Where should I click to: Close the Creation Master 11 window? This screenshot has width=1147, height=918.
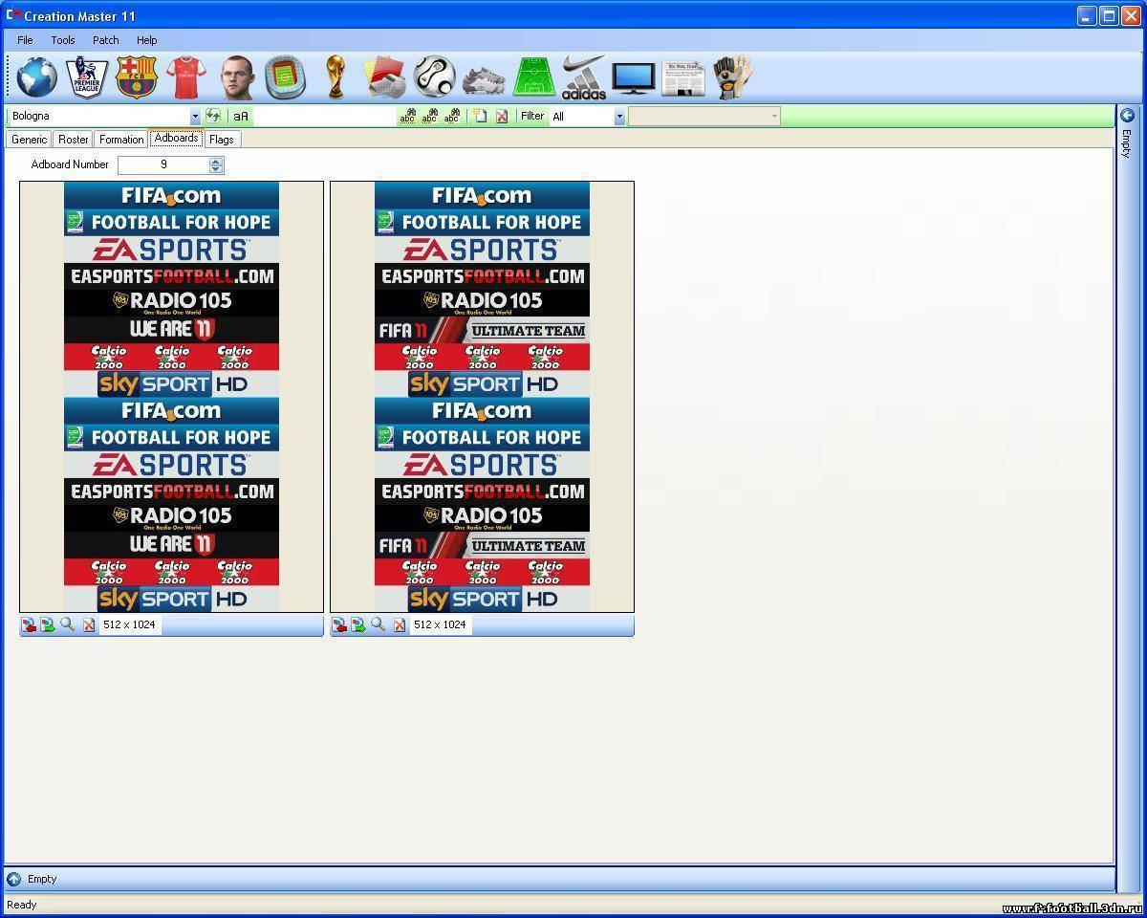tap(1130, 15)
